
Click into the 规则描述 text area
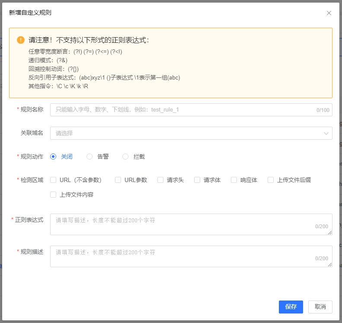click(x=191, y=256)
